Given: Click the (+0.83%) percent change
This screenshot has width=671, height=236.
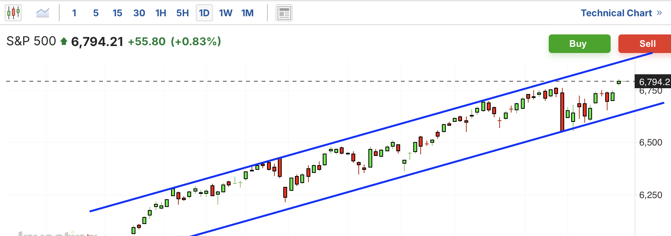Looking at the screenshot, I should point(196,41).
